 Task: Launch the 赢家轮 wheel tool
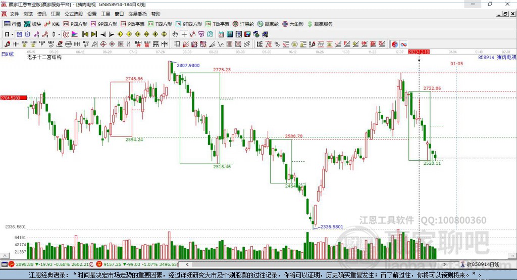pyautogui.click(x=268, y=24)
